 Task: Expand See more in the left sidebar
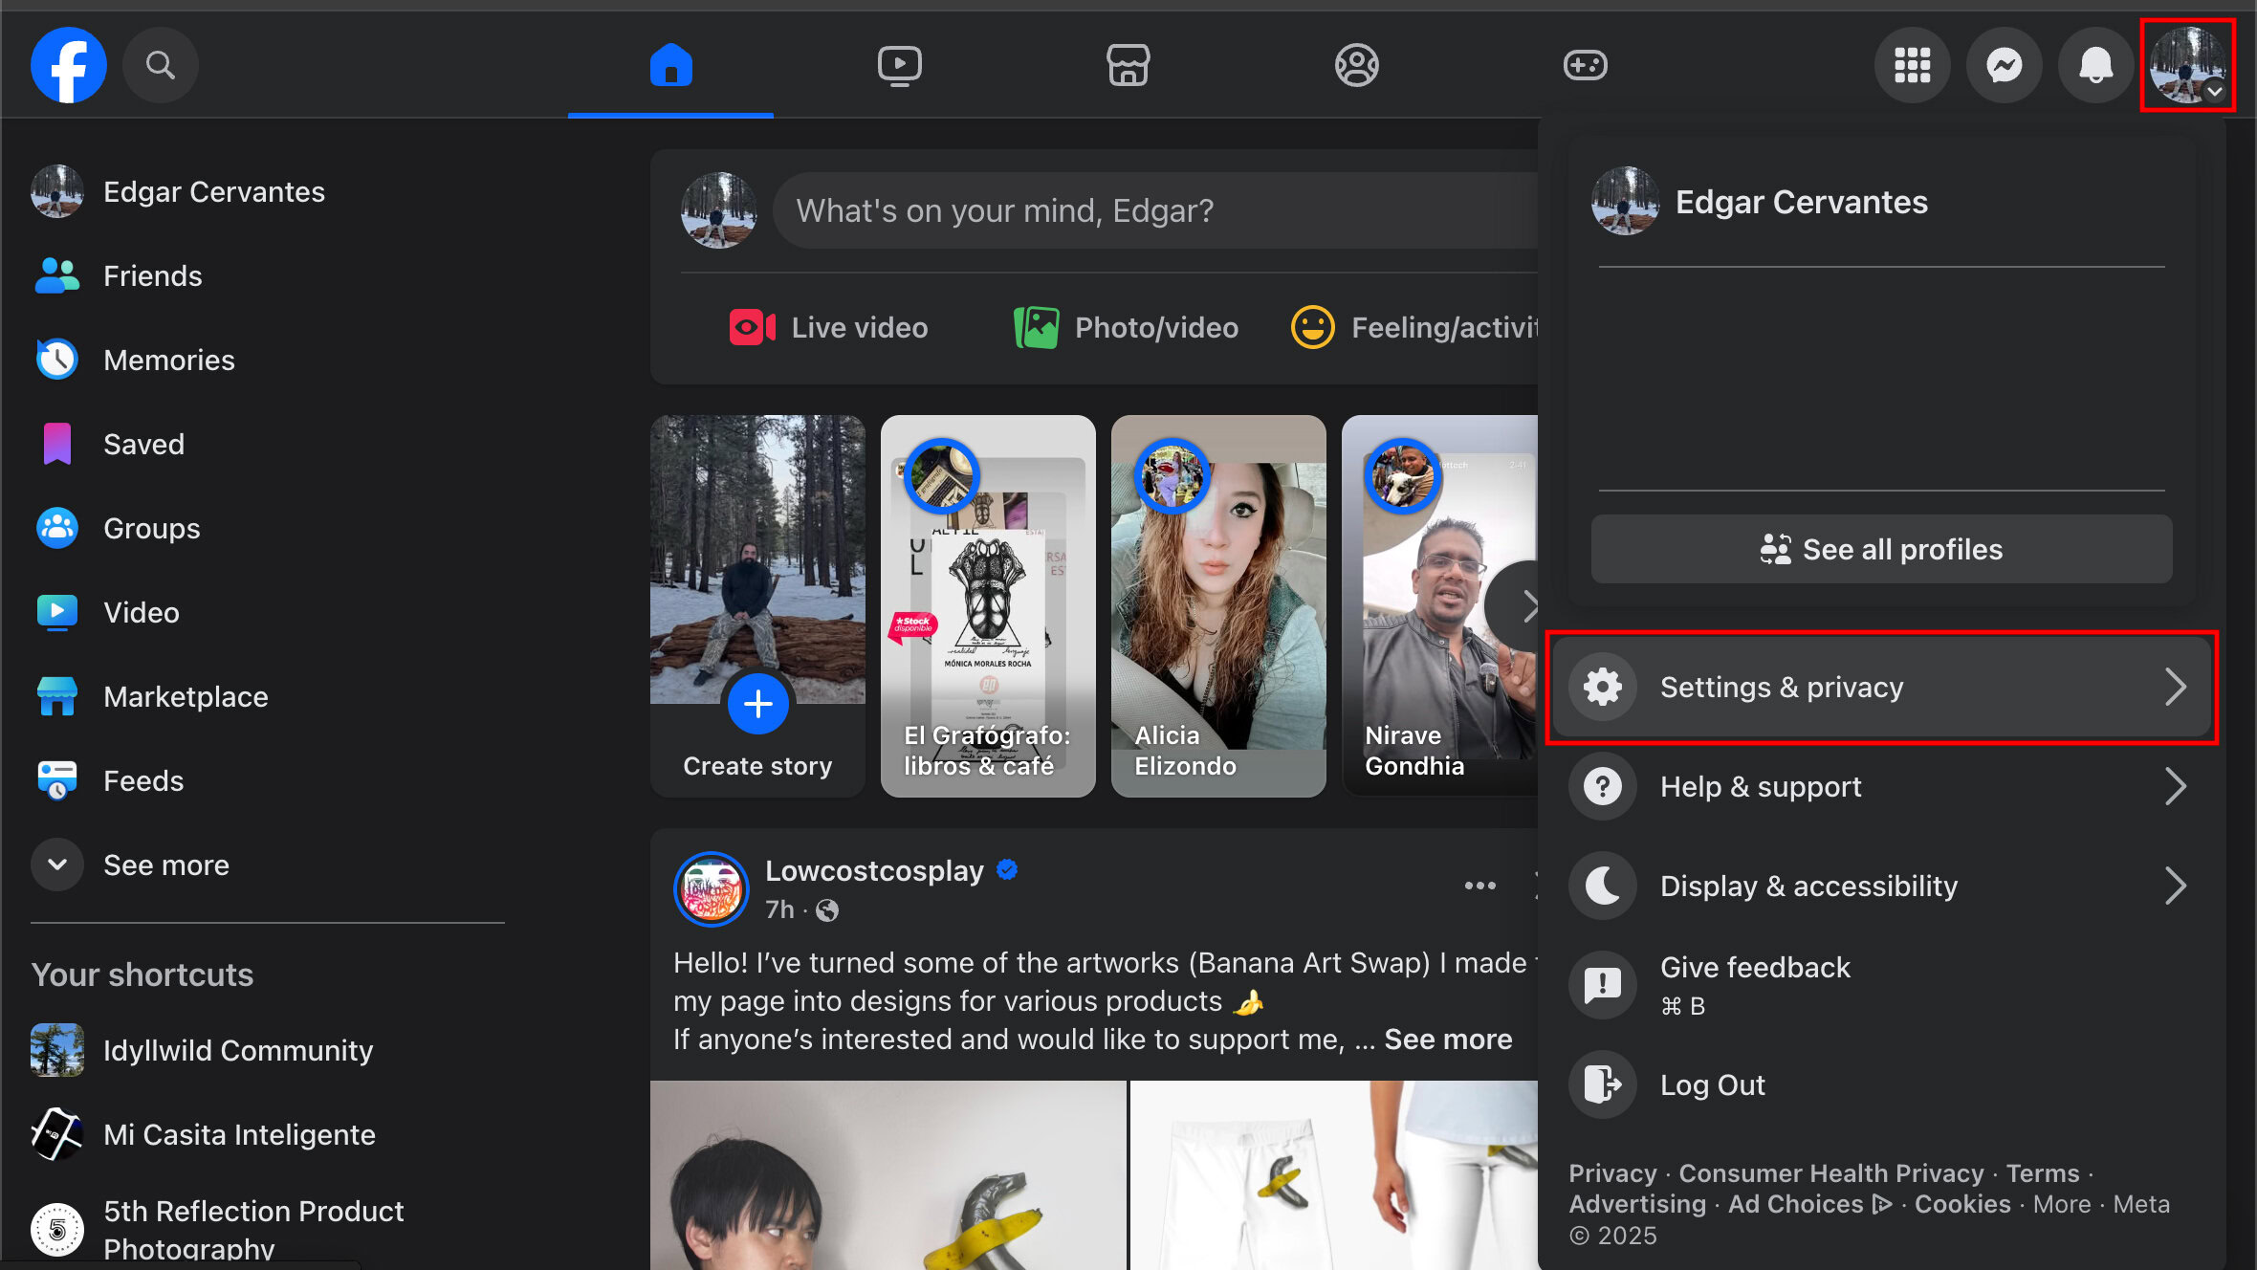(165, 864)
